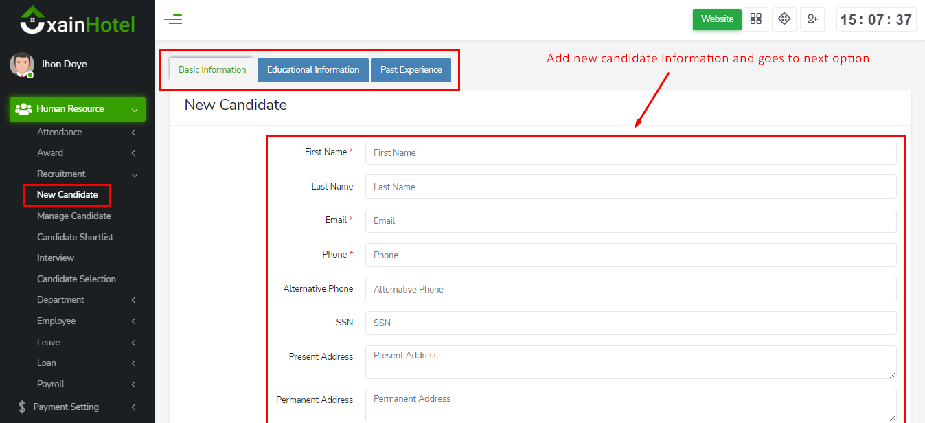The height and width of the screenshot is (423, 925).
Task: Click the xainHotel logo
Action: (x=77, y=21)
